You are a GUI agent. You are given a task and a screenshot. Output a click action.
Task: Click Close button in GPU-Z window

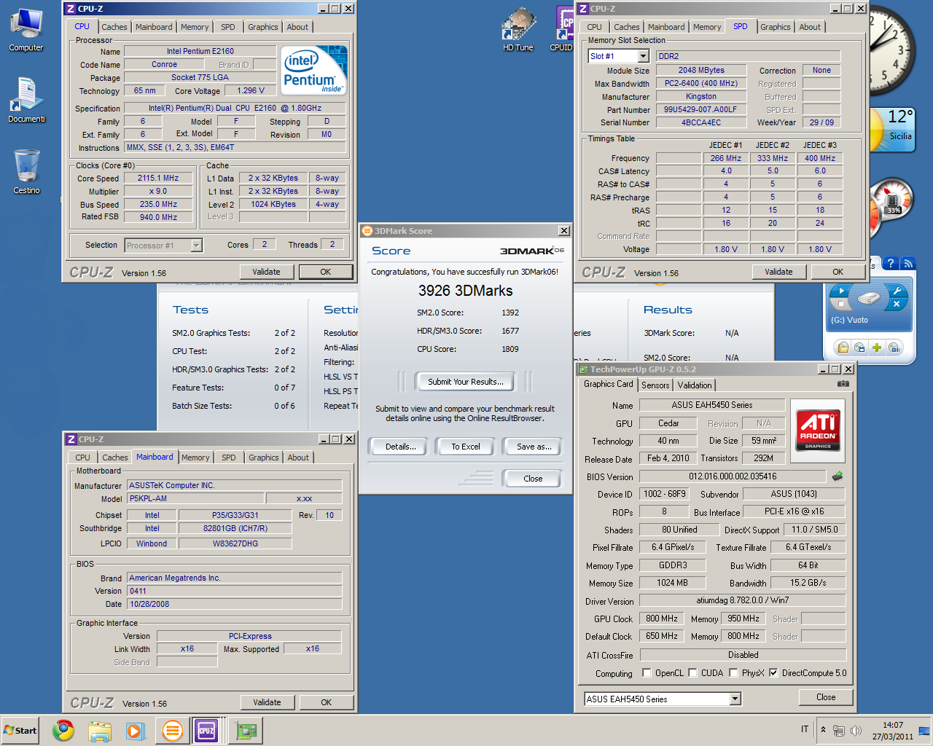826,697
